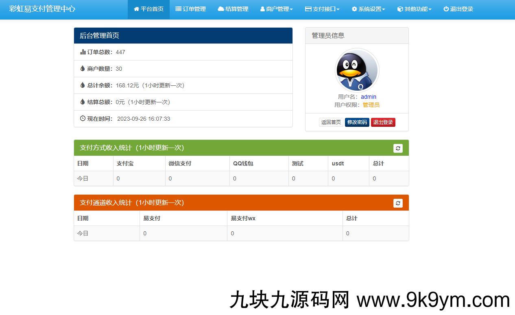Click the droplet icon beside 商户数量
This screenshot has width=515, height=315.
coord(83,69)
